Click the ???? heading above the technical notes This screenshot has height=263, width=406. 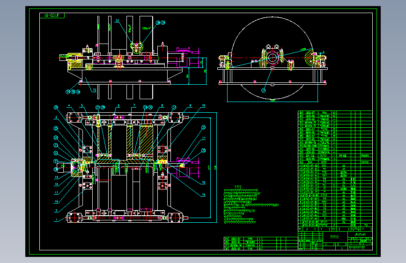(x=238, y=187)
